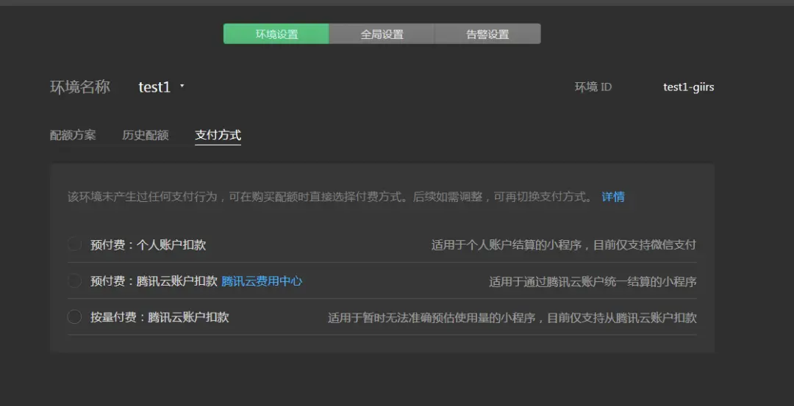
Task: Select radio 预付费：腾讯云账户扣款
Action: click(x=74, y=281)
